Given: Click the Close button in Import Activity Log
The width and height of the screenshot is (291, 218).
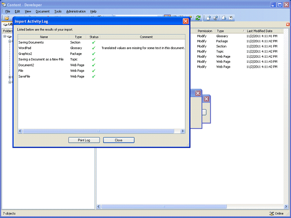Looking at the screenshot, I should point(119,140).
